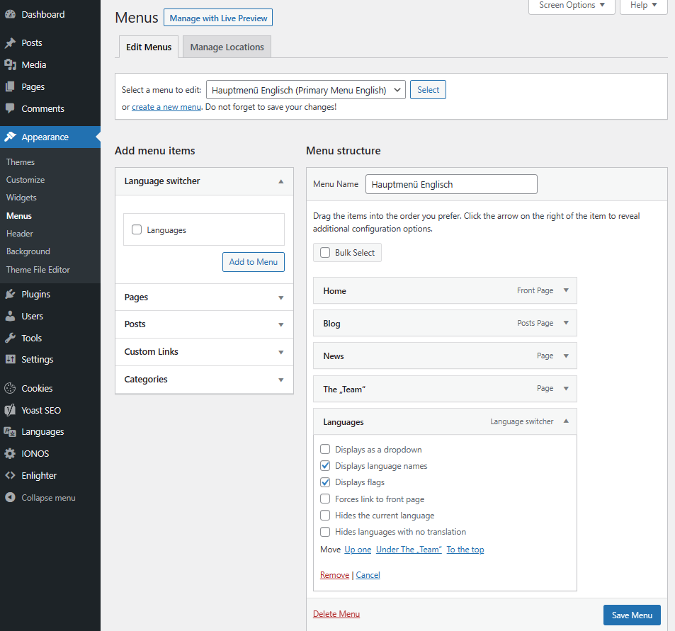Open the menu selection dropdown

pyautogui.click(x=305, y=90)
